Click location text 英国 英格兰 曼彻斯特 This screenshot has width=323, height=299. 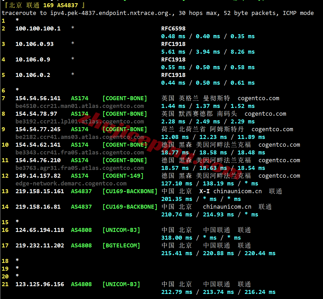click(196, 98)
